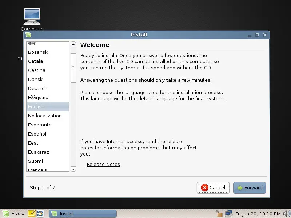Select No localization option

(x=48, y=116)
